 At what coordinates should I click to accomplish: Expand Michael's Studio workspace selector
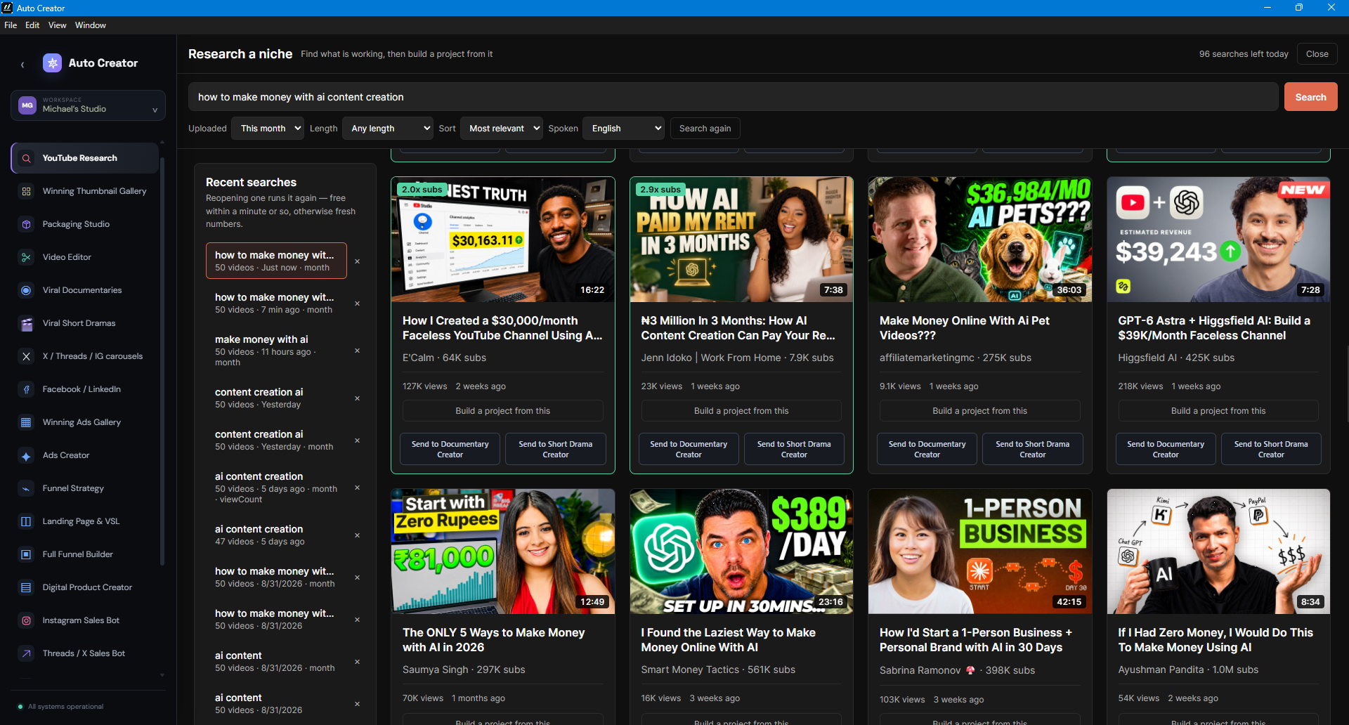click(88, 105)
